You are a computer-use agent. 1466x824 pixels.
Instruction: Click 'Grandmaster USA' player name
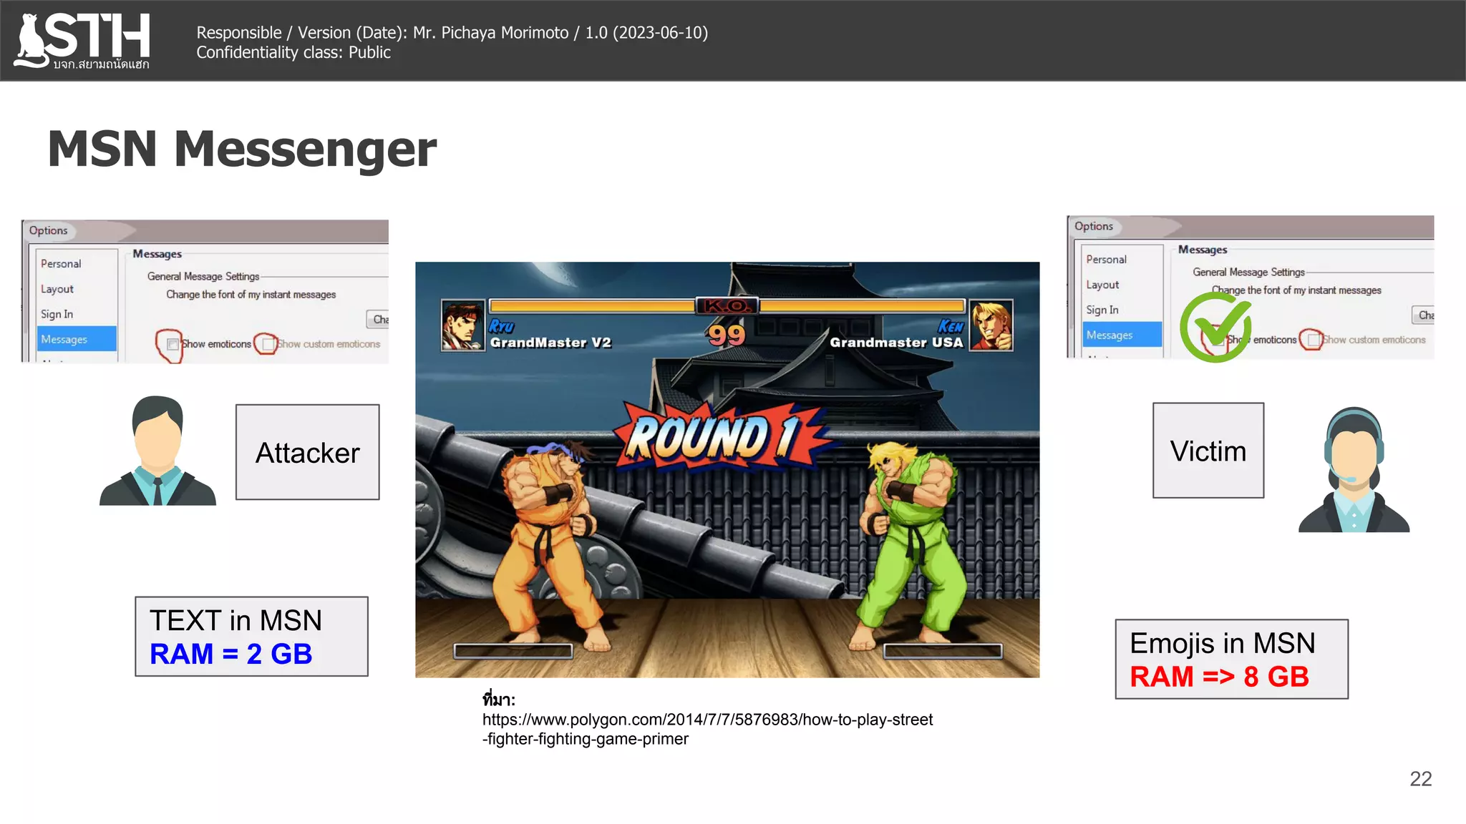pyautogui.click(x=896, y=343)
